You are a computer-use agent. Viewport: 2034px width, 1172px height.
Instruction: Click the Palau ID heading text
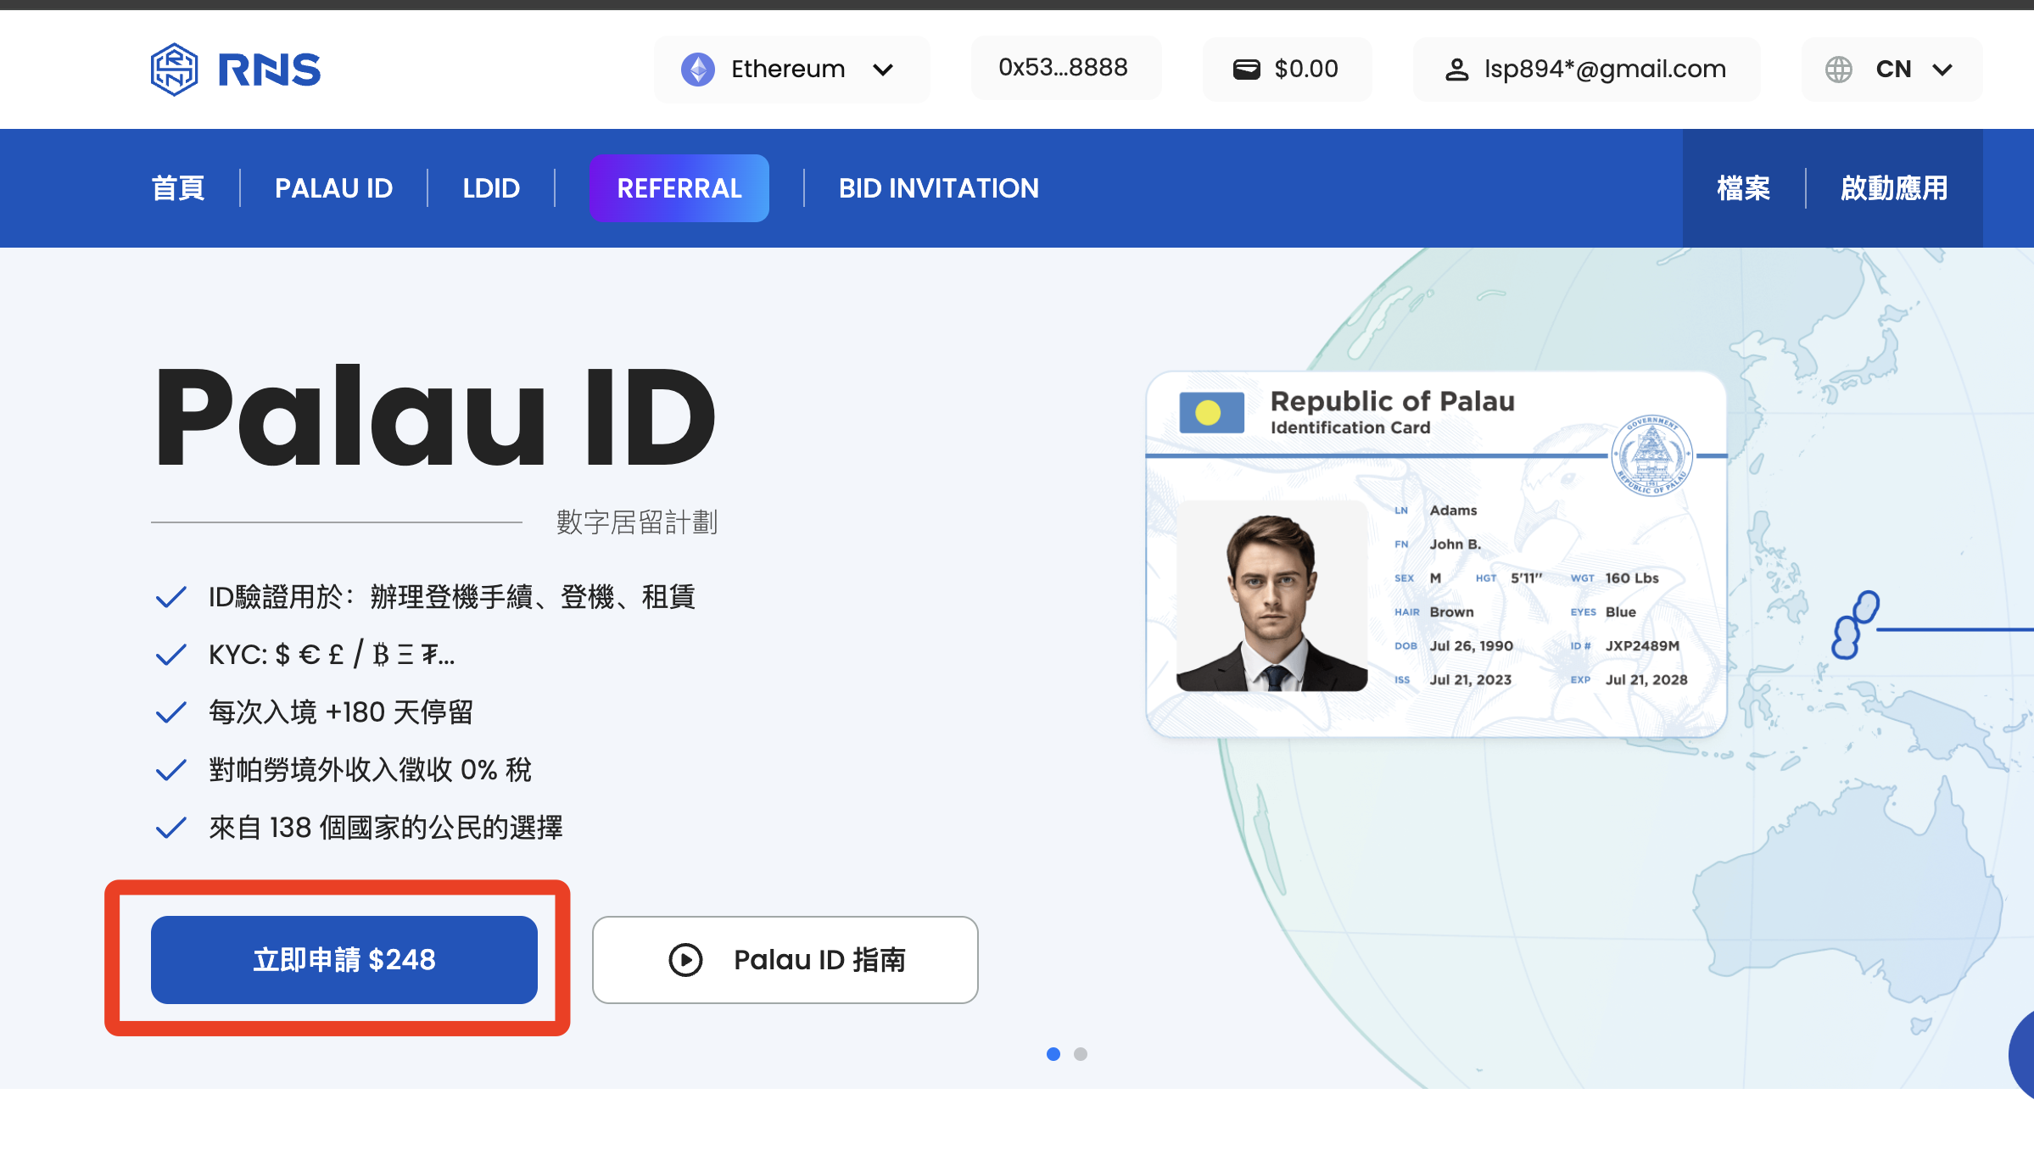pyautogui.click(x=435, y=416)
